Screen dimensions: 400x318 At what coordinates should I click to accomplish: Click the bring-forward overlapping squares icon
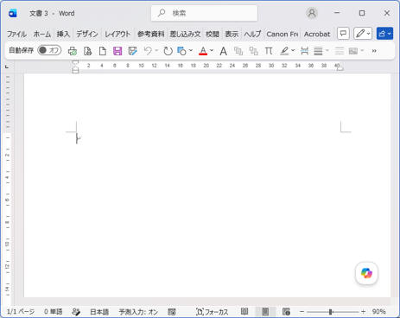(238, 51)
